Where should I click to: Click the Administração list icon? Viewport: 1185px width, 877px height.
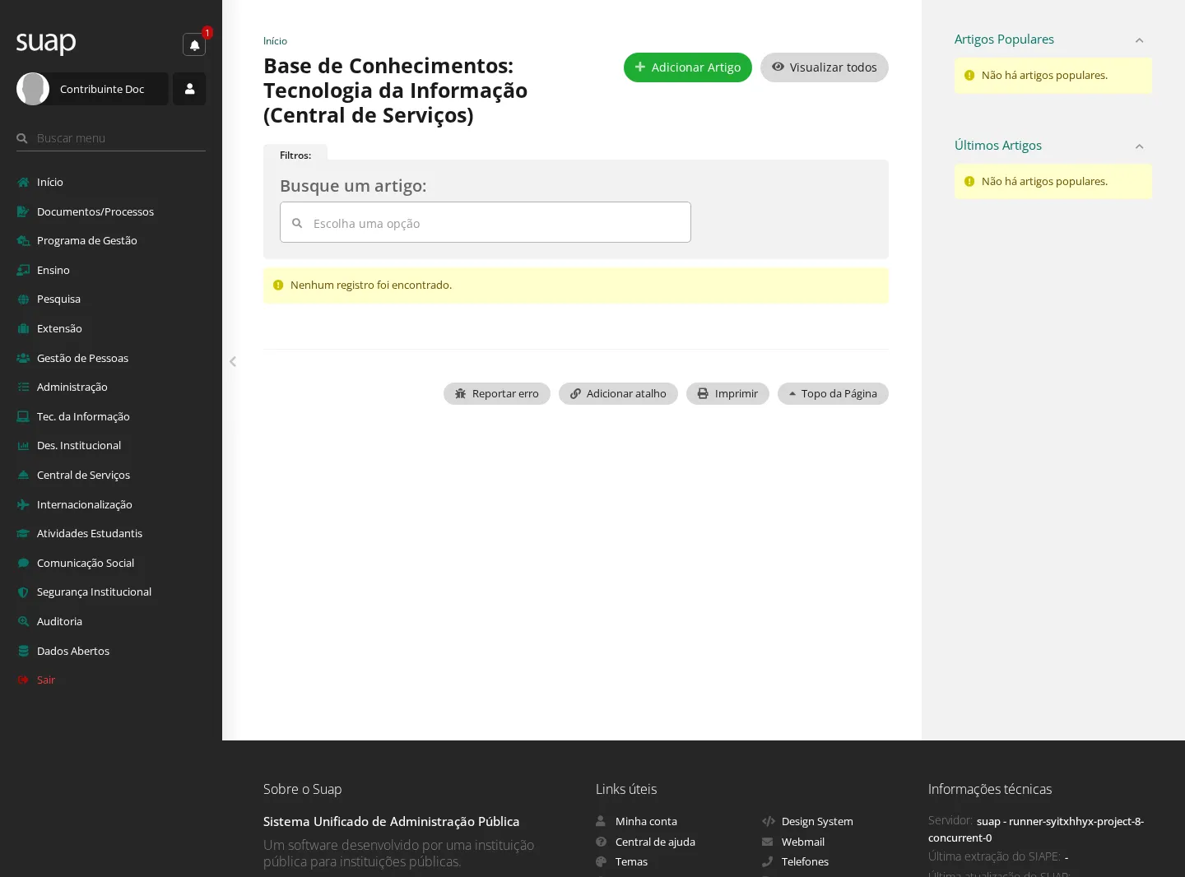(23, 387)
